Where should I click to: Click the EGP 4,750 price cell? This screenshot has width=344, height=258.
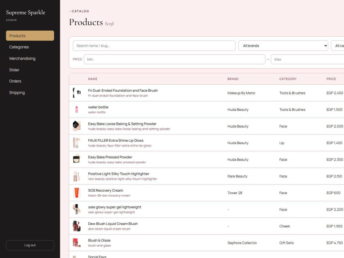coord(334,243)
